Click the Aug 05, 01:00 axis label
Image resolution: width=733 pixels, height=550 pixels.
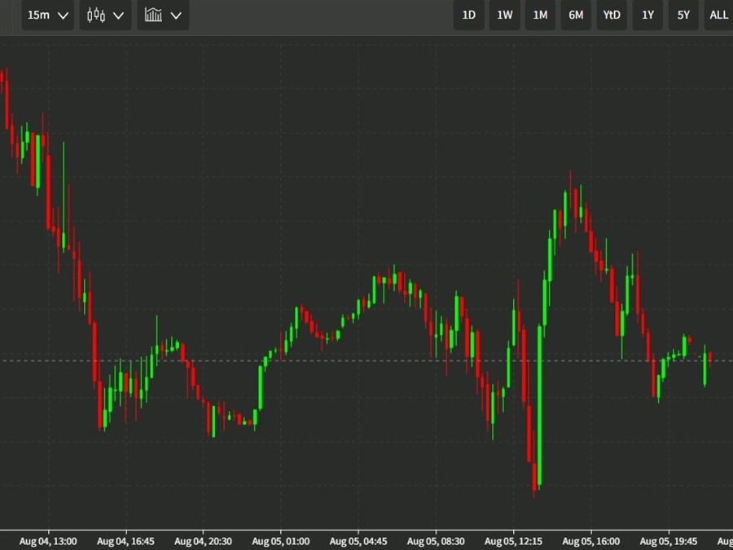[x=281, y=541]
